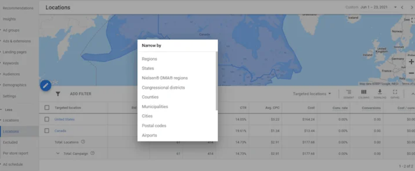This screenshot has height=171, width=415.
Task: Zoom out the map with minus
Action: pos(411,73)
